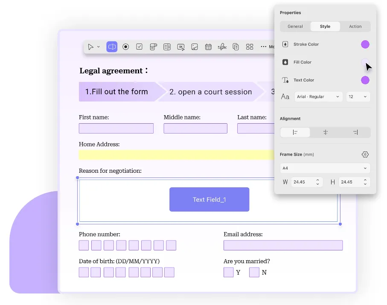Click the Fill Color icon
This screenshot has width=387, height=305.
point(285,62)
